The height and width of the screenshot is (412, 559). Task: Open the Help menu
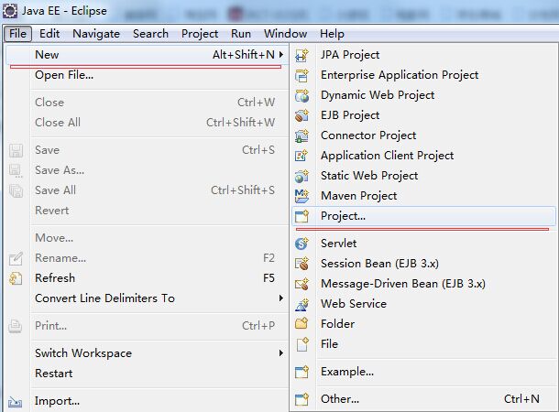[x=332, y=34]
